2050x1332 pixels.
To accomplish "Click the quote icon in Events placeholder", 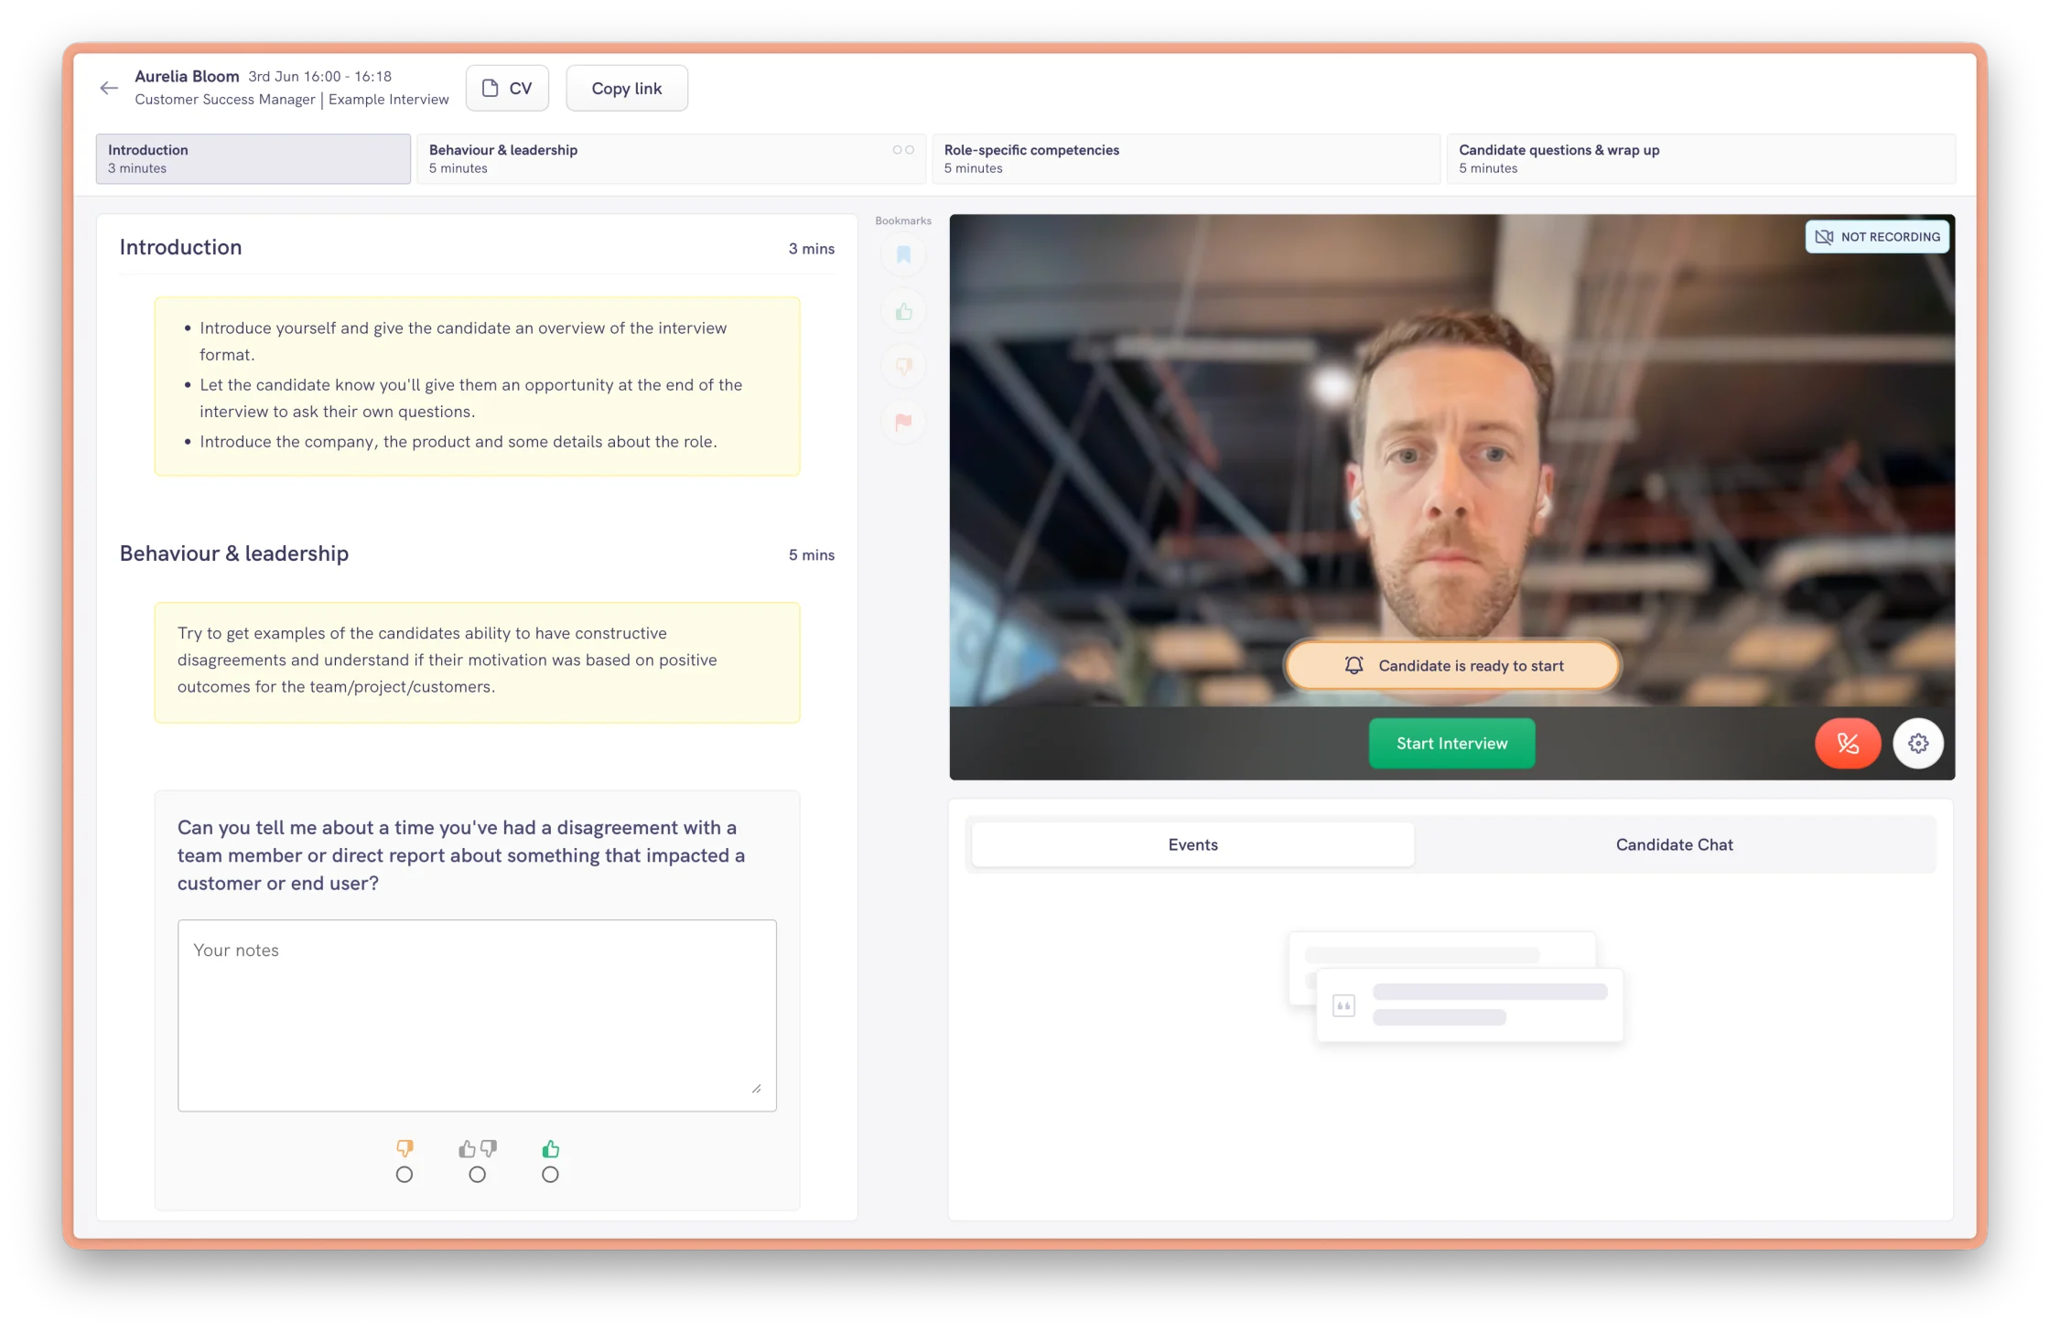I will [1343, 1006].
